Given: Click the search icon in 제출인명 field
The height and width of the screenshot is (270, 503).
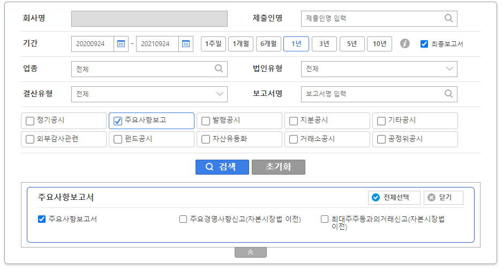Looking at the screenshot, I should [448, 18].
